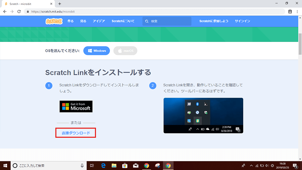Screen dimensions: 302x170
Task: Click the scrollbar down arrow
Action: (300, 159)
